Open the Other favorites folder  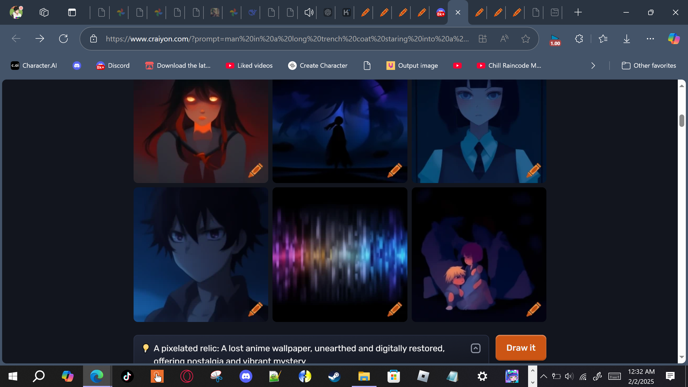(x=649, y=66)
